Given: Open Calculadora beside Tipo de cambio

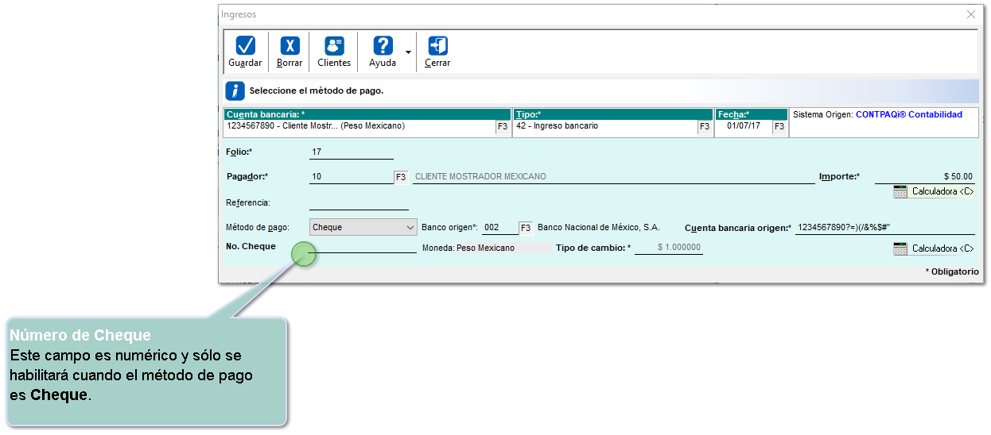Looking at the screenshot, I should click(x=933, y=248).
